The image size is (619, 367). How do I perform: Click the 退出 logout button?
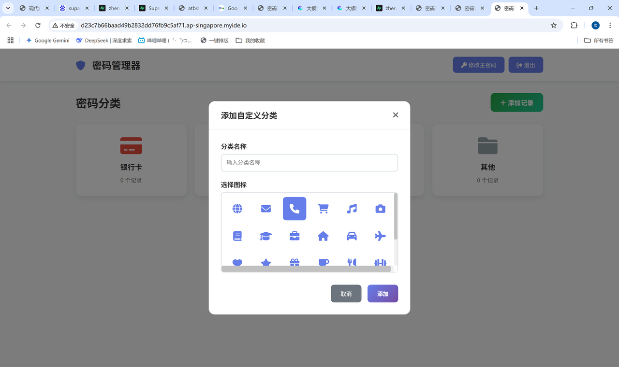[x=526, y=65]
